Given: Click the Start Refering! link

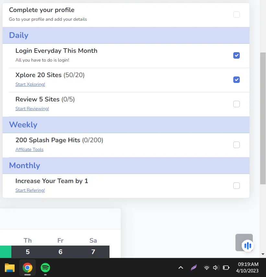Looking at the screenshot, I should (30, 190).
